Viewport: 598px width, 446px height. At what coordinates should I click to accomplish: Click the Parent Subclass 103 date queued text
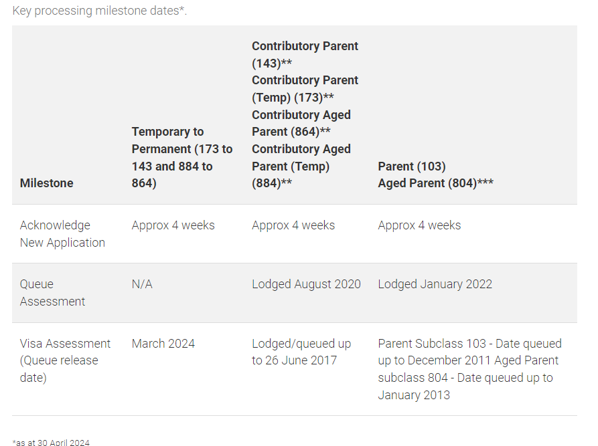click(469, 352)
